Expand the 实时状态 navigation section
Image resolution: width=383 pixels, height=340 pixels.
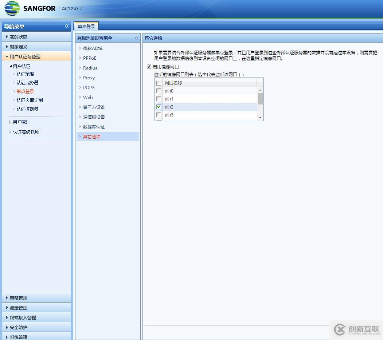pyautogui.click(x=18, y=36)
